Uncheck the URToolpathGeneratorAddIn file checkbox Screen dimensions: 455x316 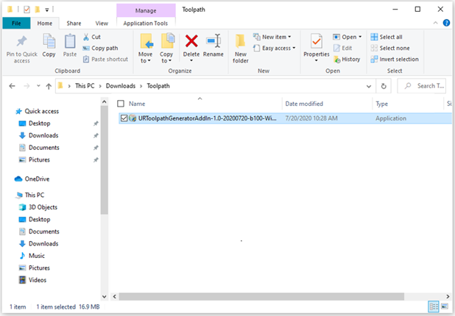coord(124,118)
